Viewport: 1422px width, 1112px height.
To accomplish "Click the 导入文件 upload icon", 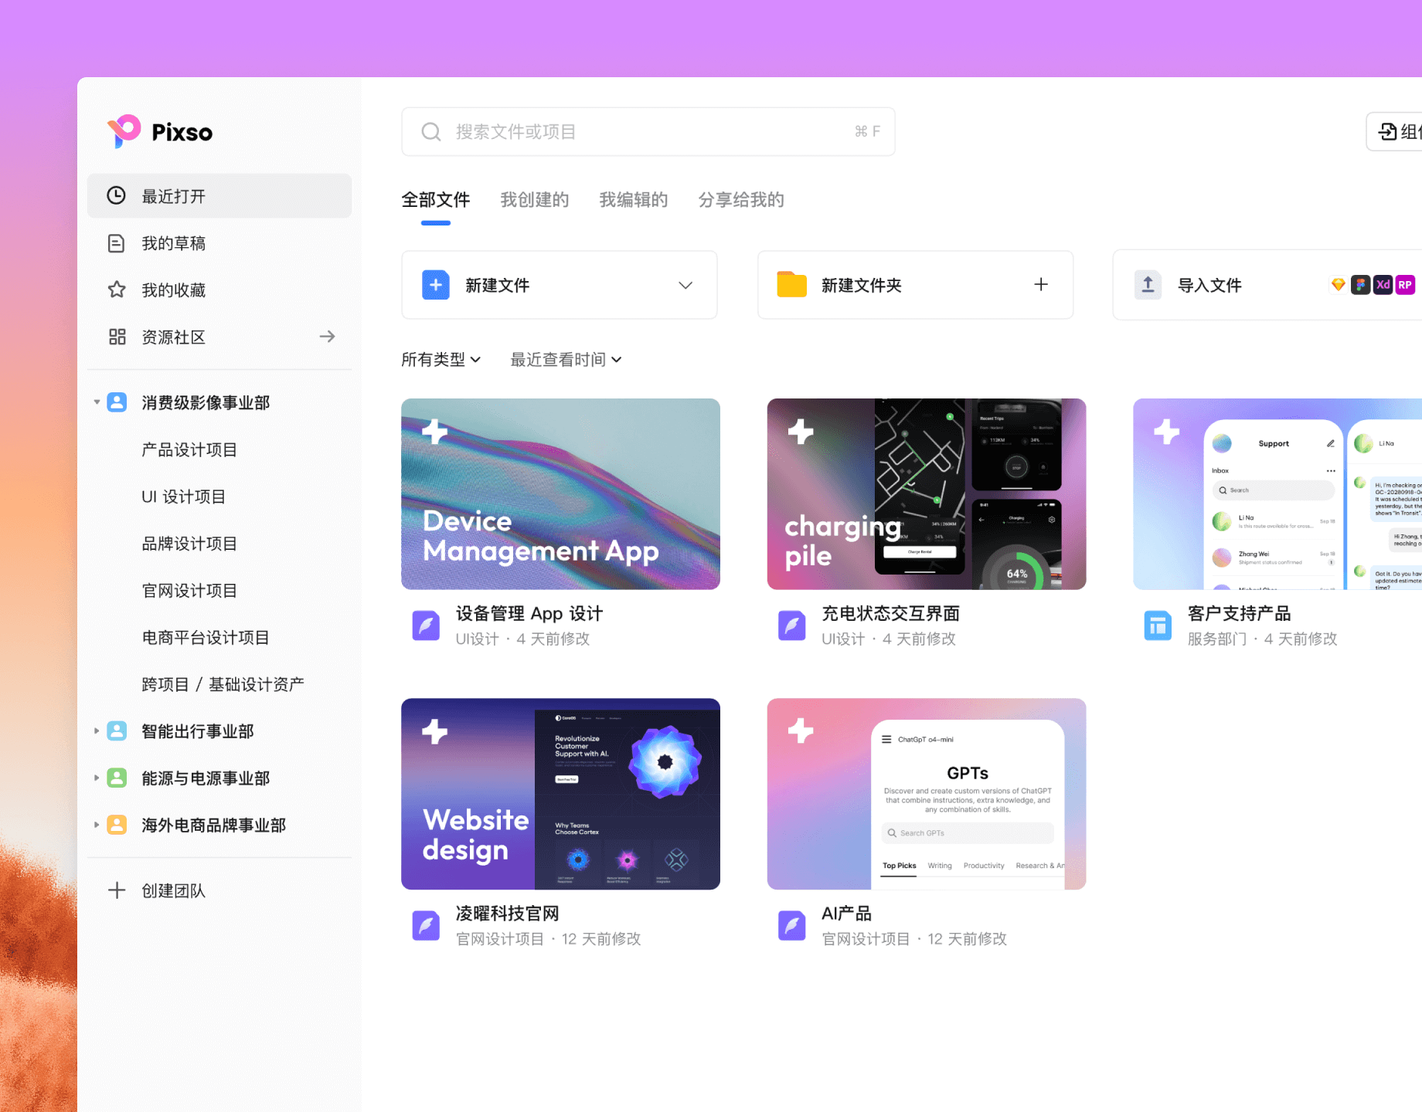I will coord(1148,284).
